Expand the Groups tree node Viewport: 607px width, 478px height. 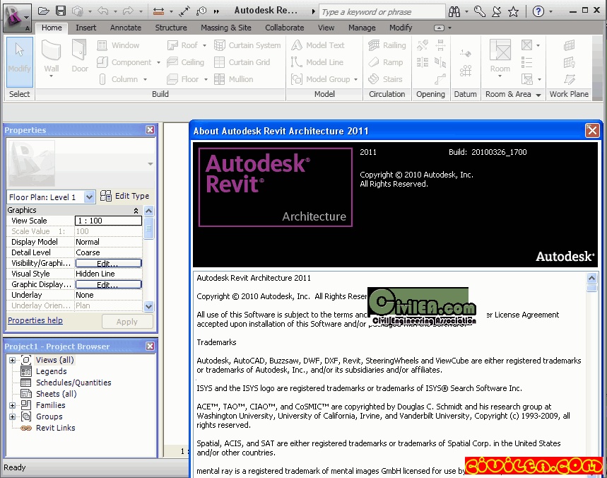pyautogui.click(x=13, y=416)
